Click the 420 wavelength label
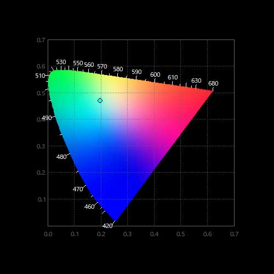Screen dimensions: 274x274 coord(107,226)
